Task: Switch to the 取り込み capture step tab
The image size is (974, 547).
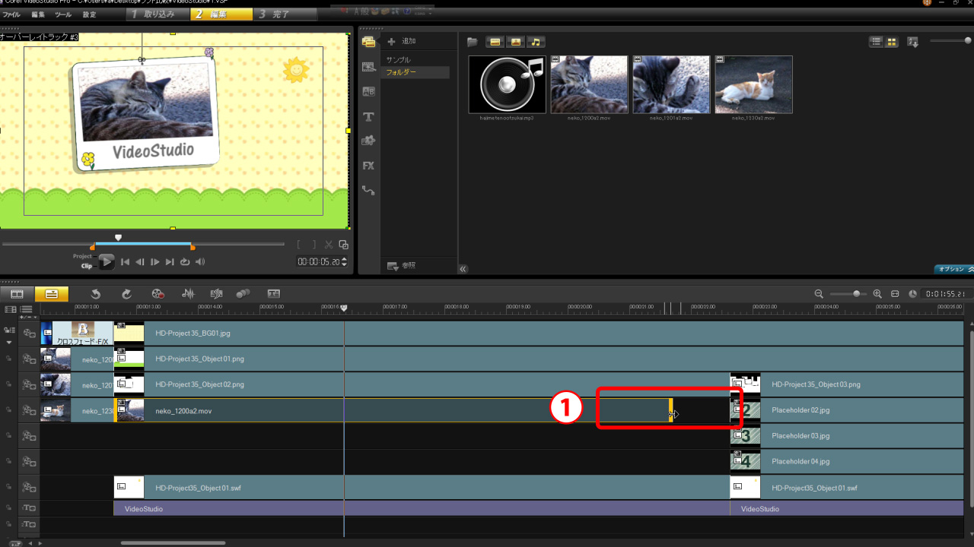Action: (152, 14)
